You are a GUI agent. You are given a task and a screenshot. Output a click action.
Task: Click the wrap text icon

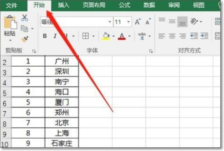218,22
